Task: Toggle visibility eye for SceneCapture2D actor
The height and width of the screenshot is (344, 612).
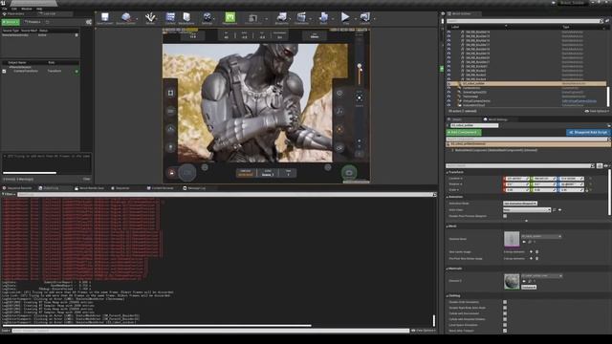Action: click(x=448, y=92)
